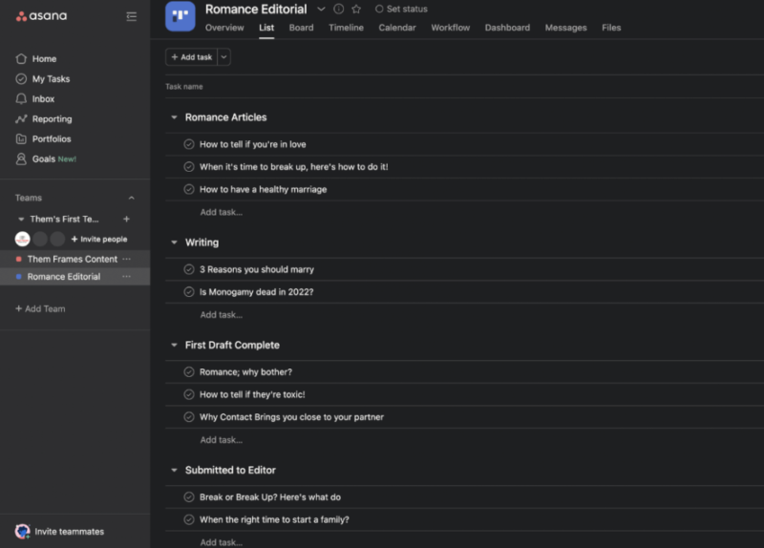Open Portfolios in the sidebar
The image size is (764, 548).
[x=52, y=139]
